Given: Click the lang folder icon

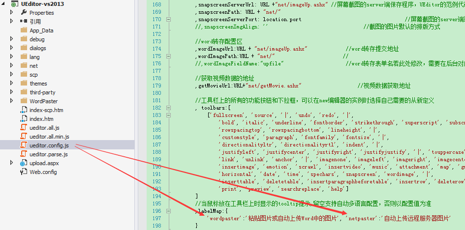Looking at the screenshot, I should click(24, 57).
